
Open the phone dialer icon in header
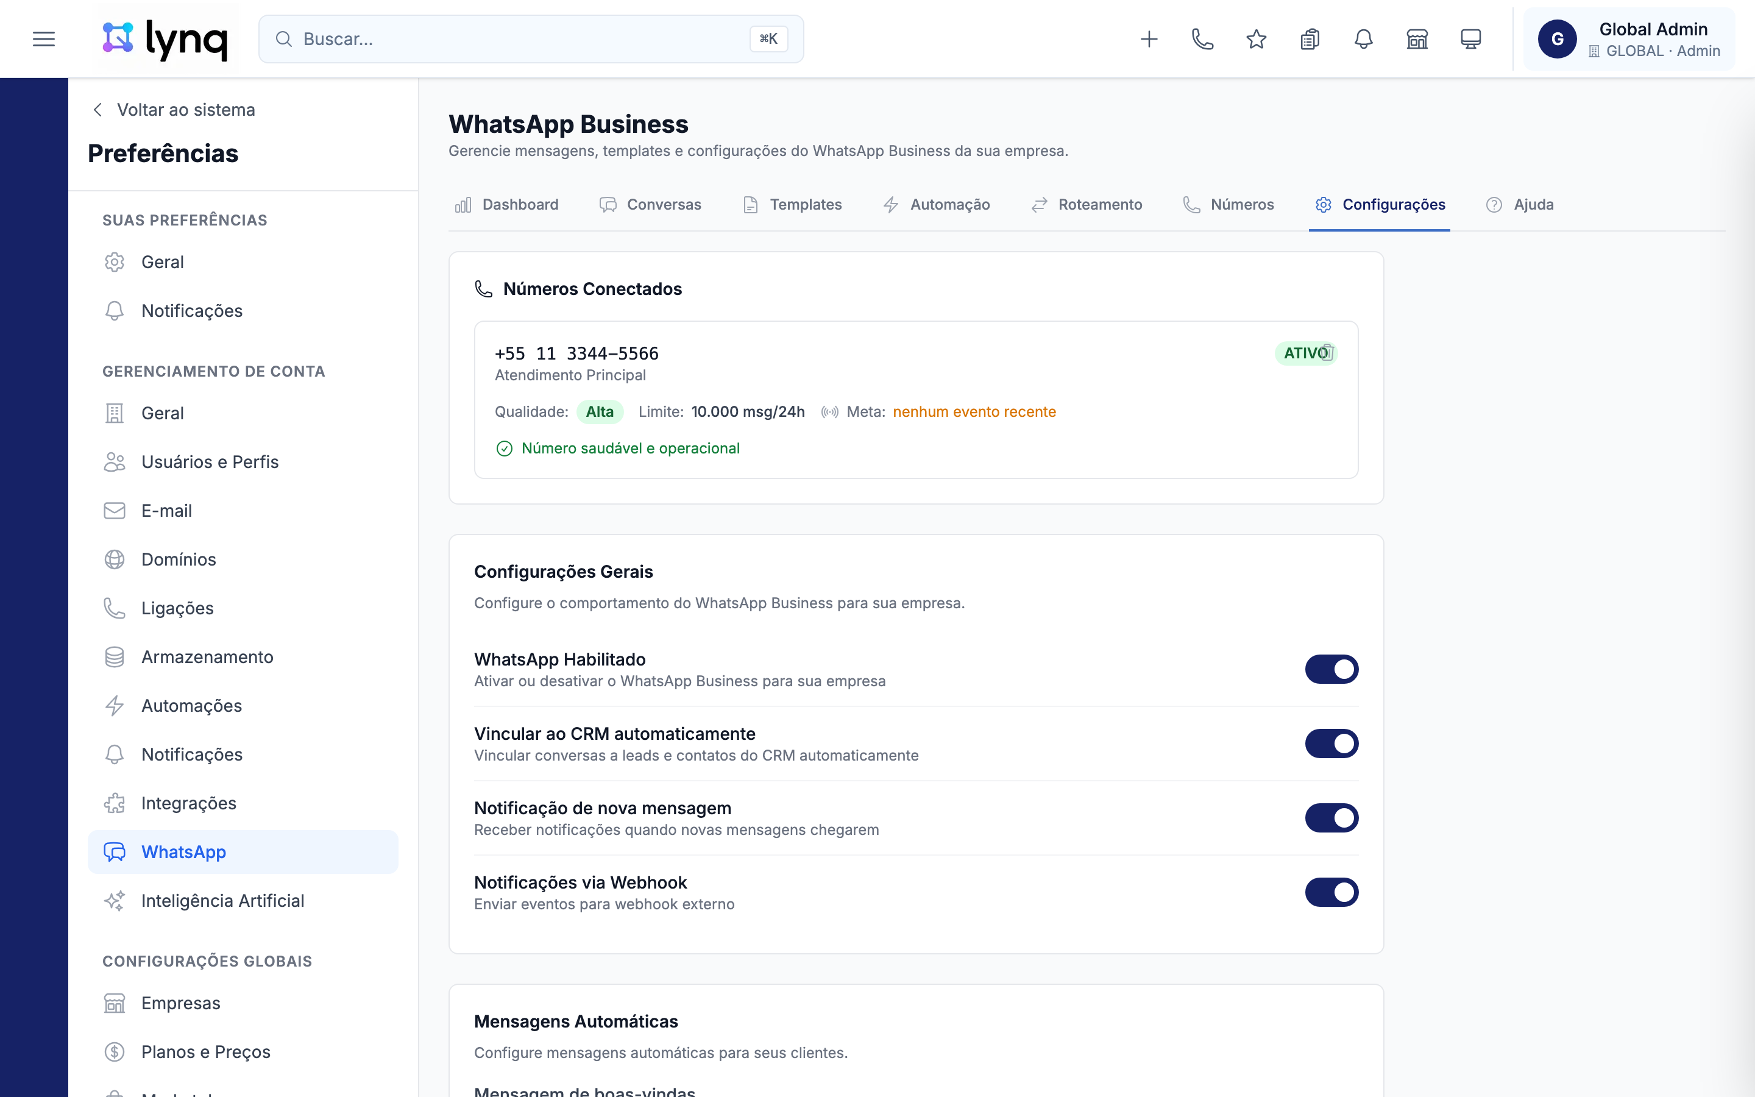click(x=1202, y=39)
